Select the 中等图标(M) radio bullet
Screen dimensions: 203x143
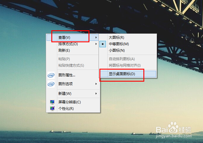pyautogui.click(x=103, y=44)
